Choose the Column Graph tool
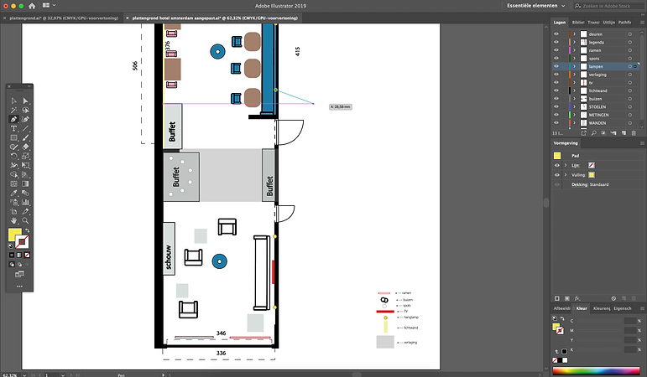 [x=25, y=202]
